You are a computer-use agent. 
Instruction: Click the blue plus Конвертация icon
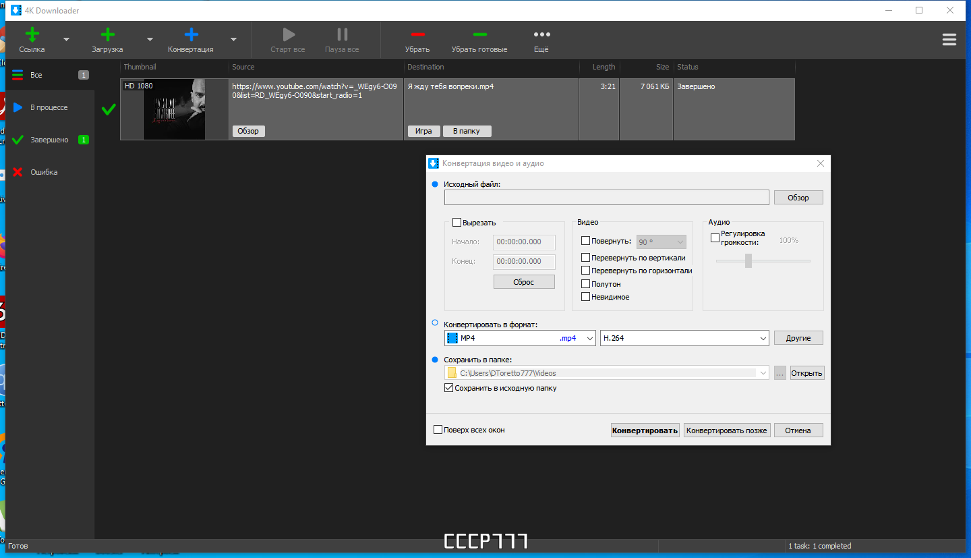[191, 34]
